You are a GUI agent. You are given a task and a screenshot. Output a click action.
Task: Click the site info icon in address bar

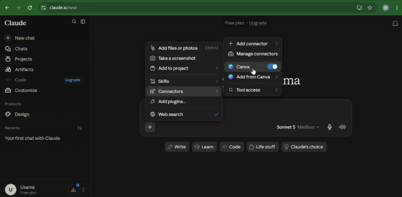(44, 8)
